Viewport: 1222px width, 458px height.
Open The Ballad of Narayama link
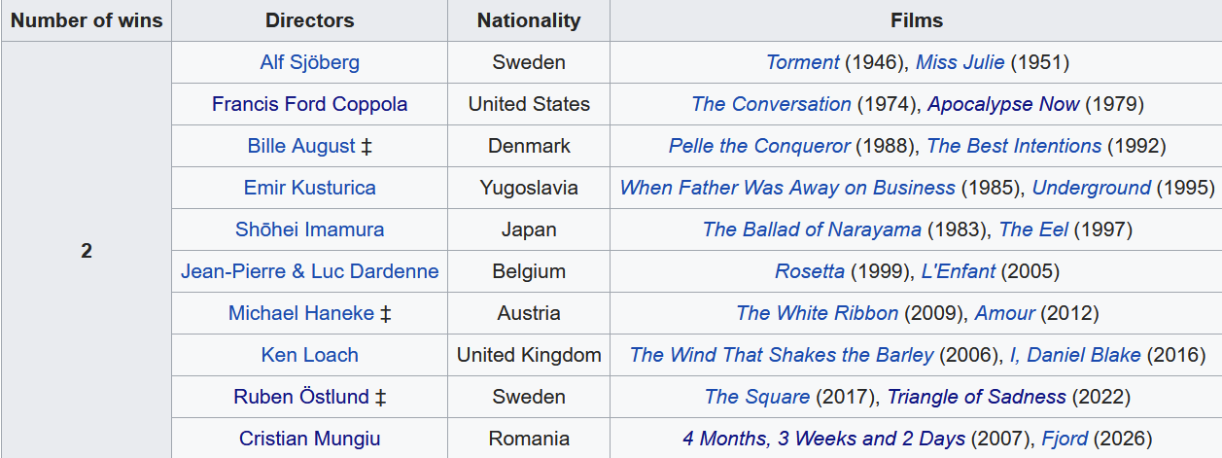[812, 229]
